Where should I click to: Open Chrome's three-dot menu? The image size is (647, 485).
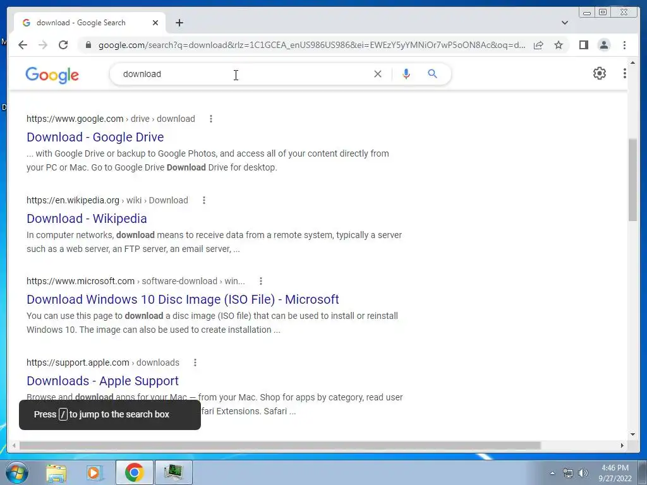[624, 45]
